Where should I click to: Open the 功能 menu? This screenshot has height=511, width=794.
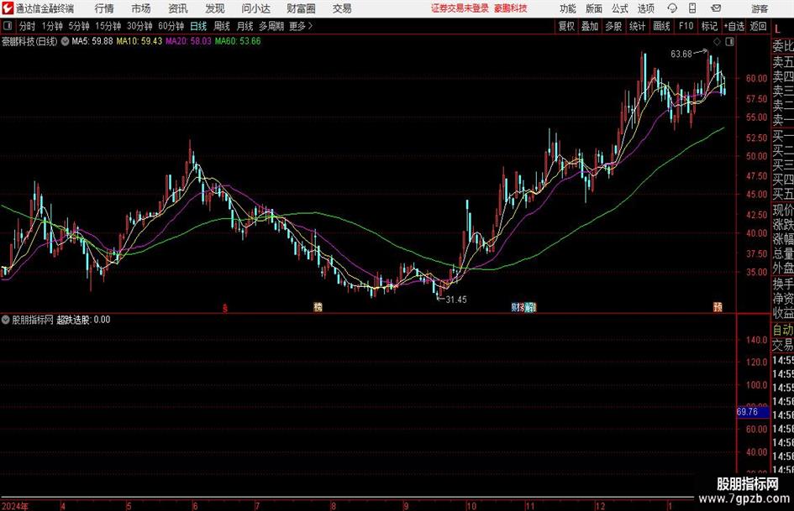click(x=568, y=8)
